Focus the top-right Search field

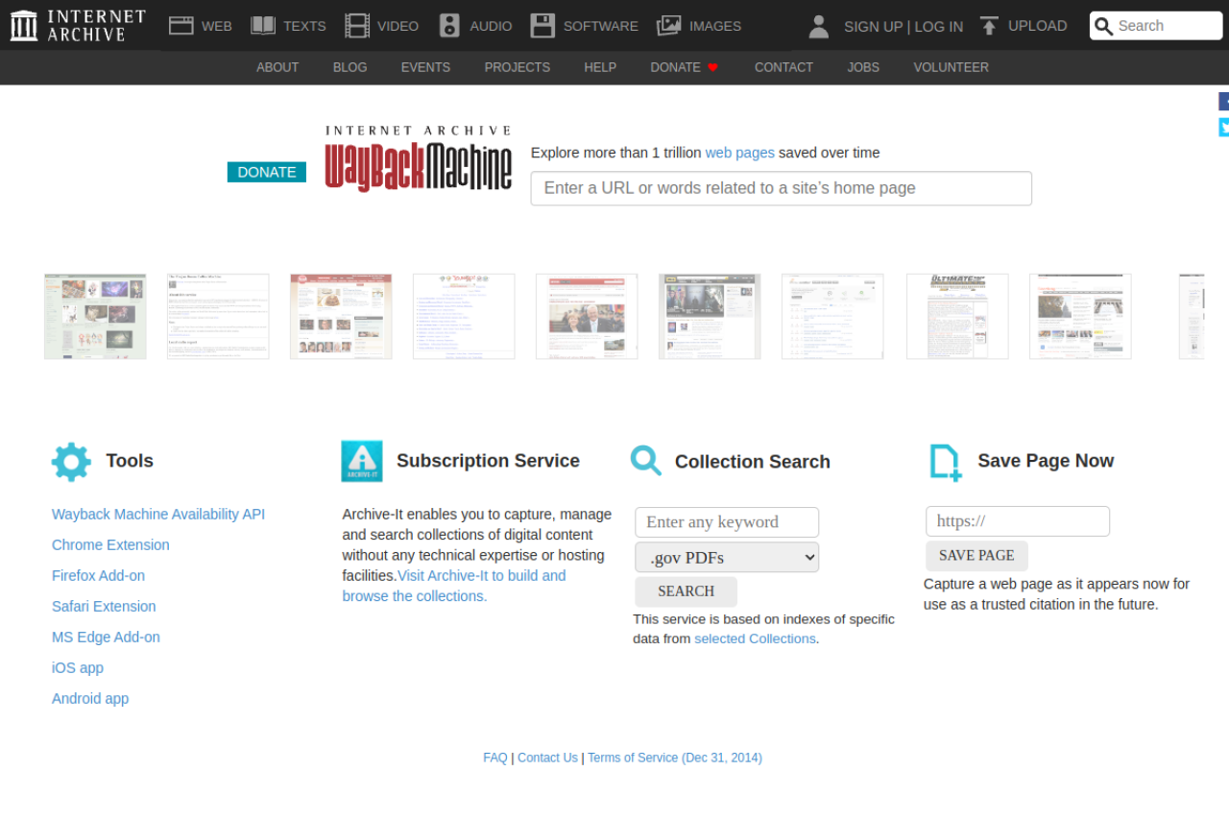(1156, 26)
